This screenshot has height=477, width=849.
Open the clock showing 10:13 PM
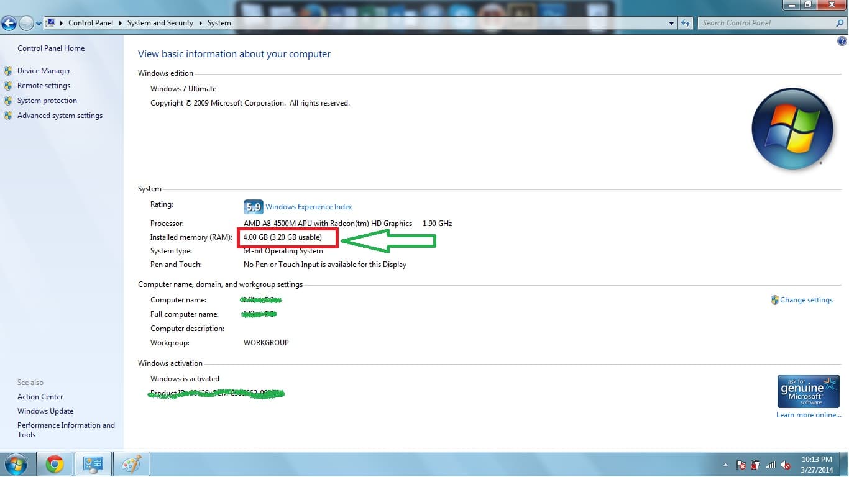[817, 465]
